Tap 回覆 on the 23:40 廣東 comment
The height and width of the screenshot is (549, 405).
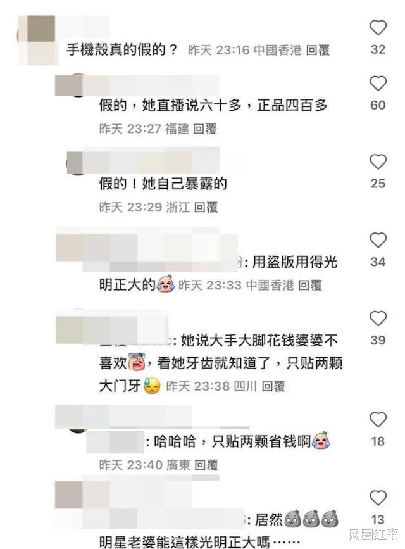click(206, 465)
